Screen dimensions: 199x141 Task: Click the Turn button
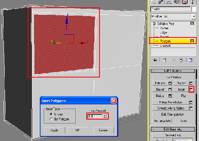(184, 121)
